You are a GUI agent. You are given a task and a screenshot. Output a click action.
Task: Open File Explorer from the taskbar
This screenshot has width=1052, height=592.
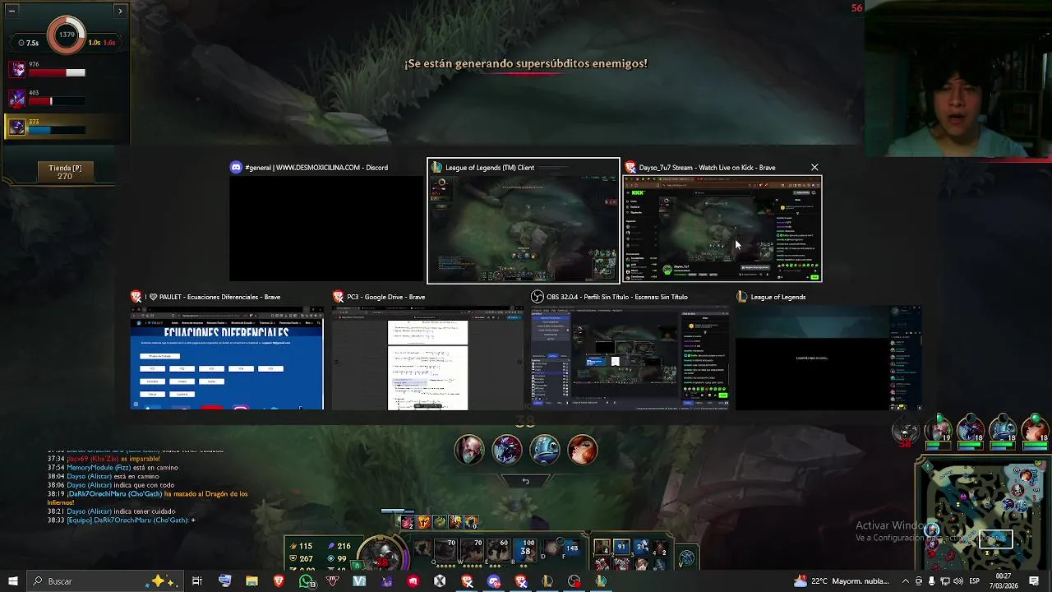[251, 581]
